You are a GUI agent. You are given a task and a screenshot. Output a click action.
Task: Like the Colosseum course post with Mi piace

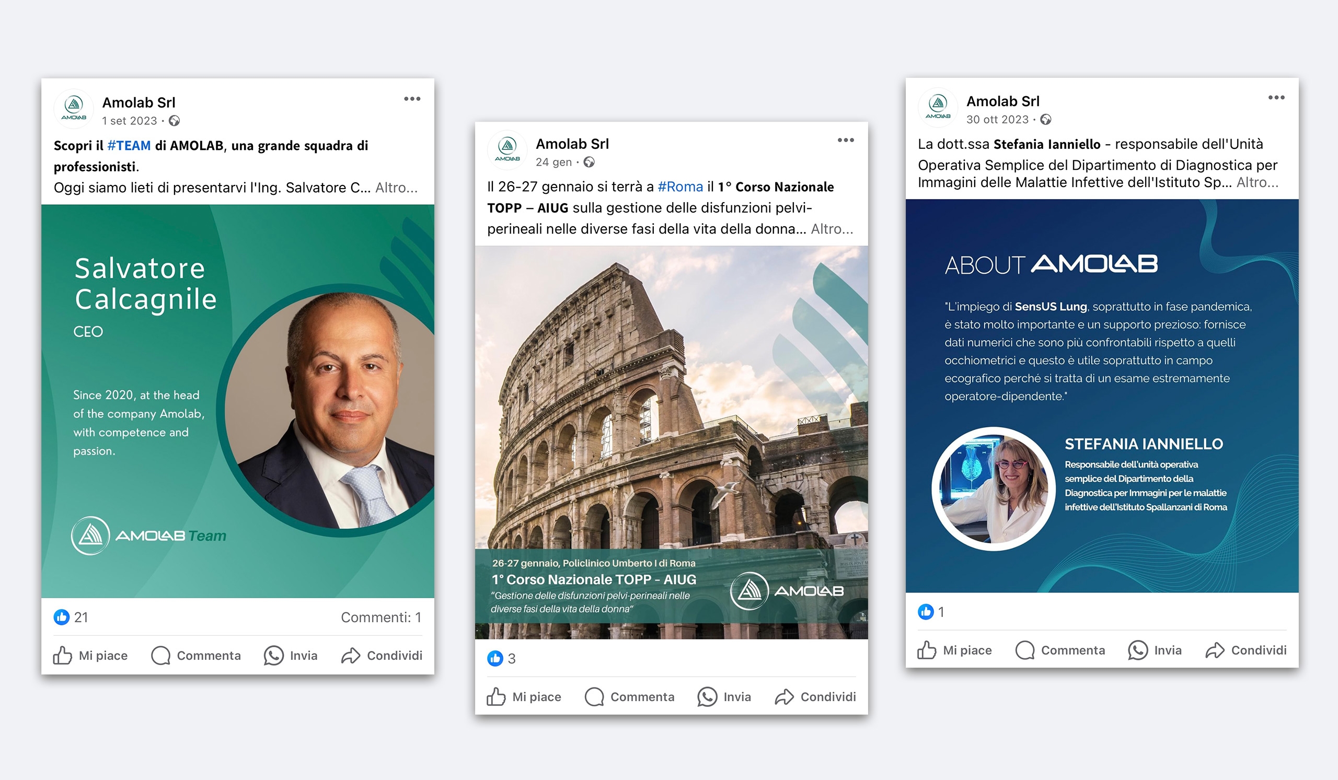[x=524, y=697]
